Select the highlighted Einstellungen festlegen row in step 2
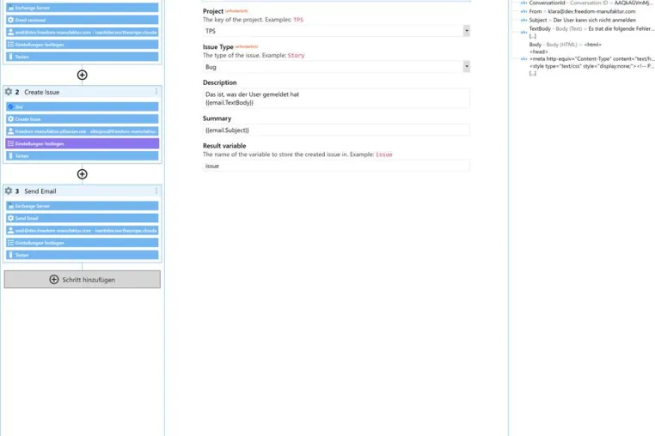The width and height of the screenshot is (655, 436). coord(83,143)
